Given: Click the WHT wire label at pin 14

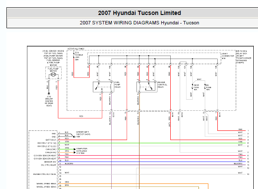Looking at the screenshot, I should point(67,173).
